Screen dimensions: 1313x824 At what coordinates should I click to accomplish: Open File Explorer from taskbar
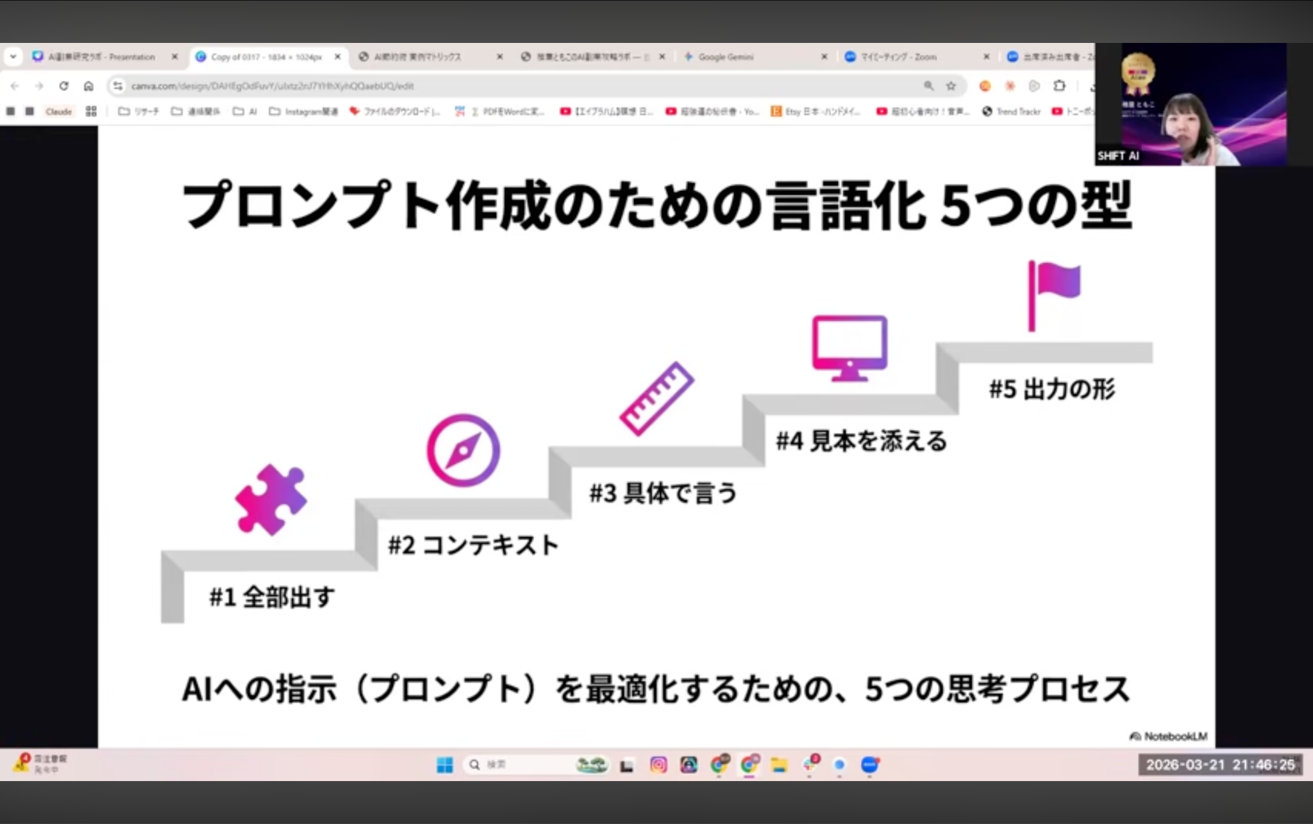tap(779, 764)
